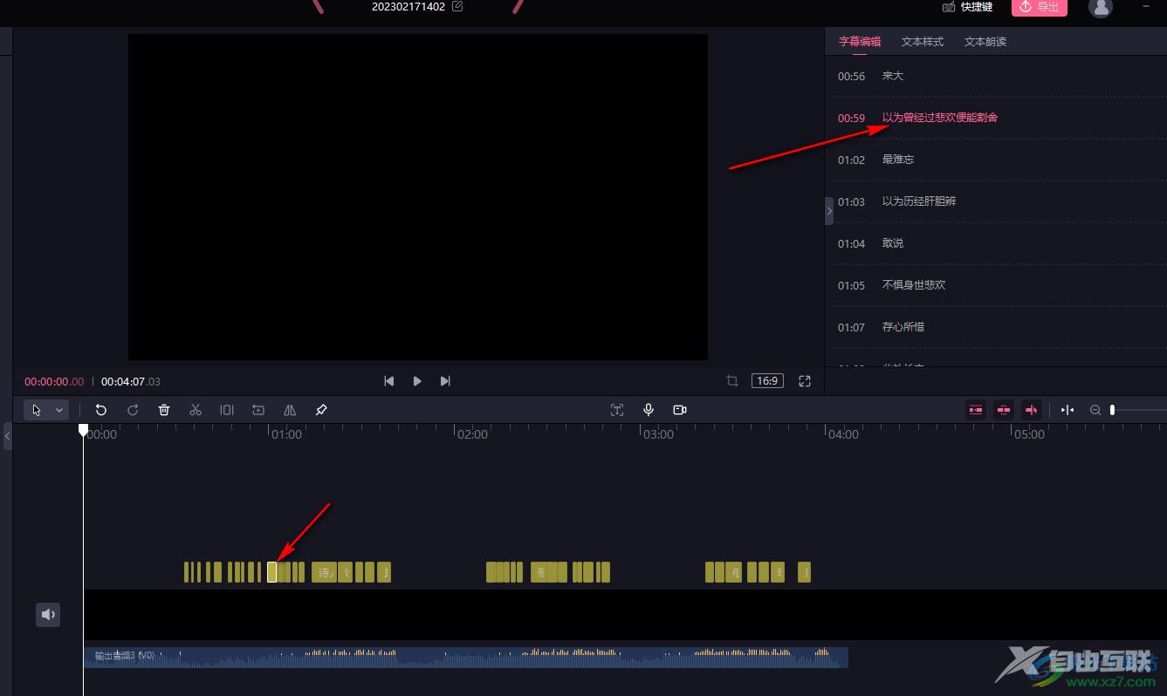Click the timeline ruler at 02:00
1167x696 pixels.
(x=472, y=434)
